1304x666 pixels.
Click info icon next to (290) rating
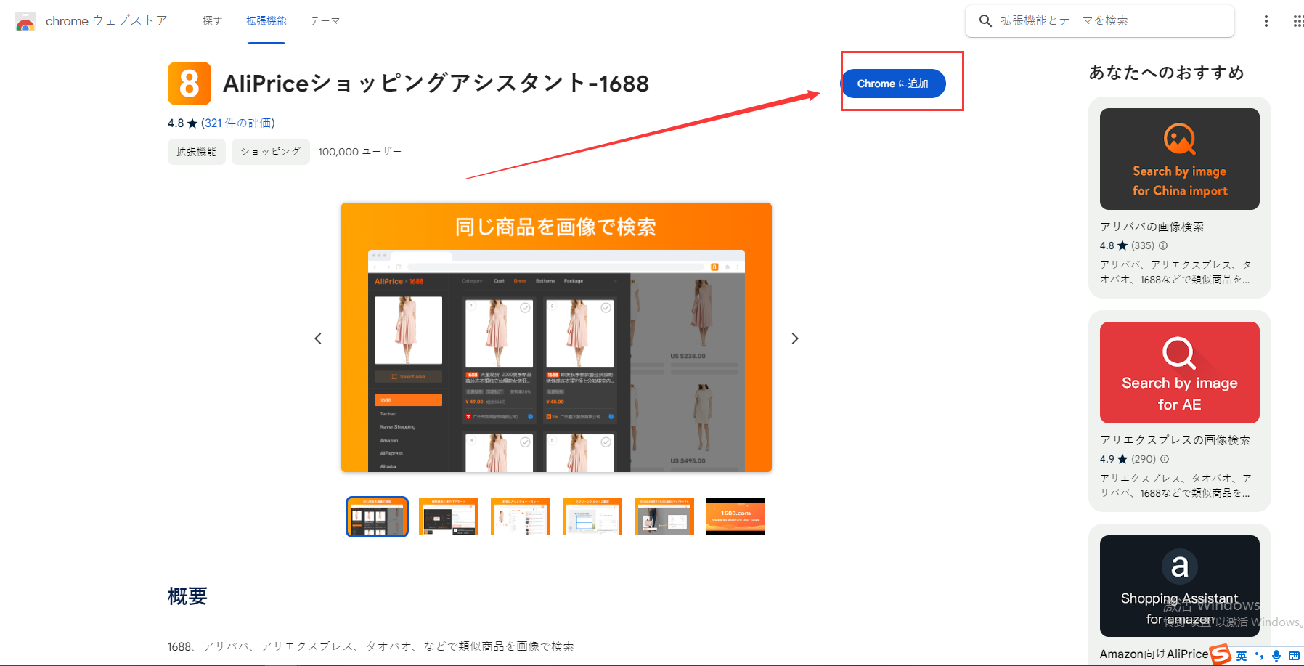[1165, 459]
